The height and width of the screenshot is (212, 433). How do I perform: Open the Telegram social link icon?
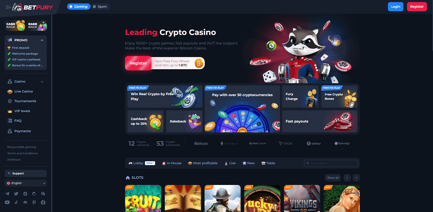coord(7,194)
